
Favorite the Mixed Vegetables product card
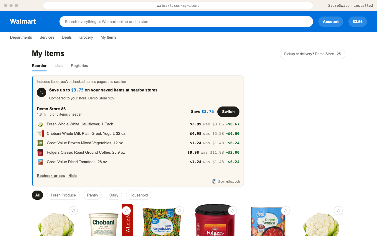pyautogui.click(x=179, y=211)
